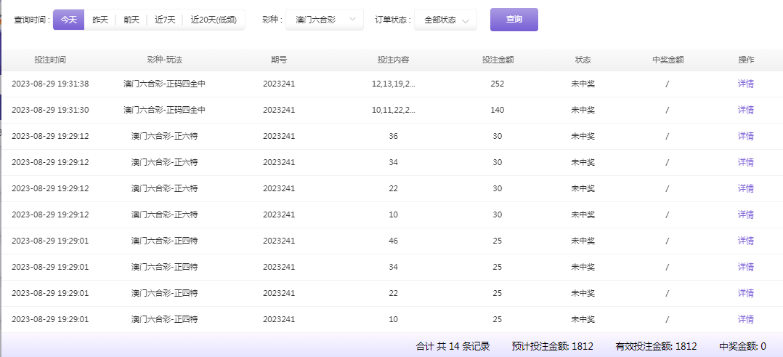Viewport: 783px width, 357px height.
Task: Click the 中奖金额 column header
Action: click(x=668, y=60)
